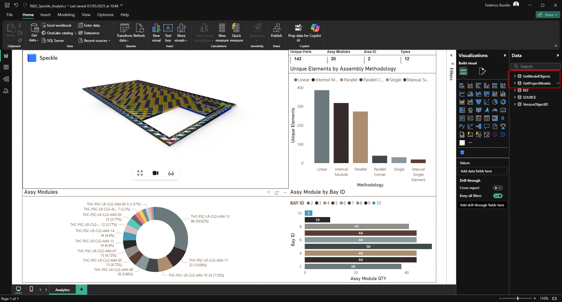Click the glasses icon in 3D viewer
This screenshot has width=562, height=302.
point(171,173)
